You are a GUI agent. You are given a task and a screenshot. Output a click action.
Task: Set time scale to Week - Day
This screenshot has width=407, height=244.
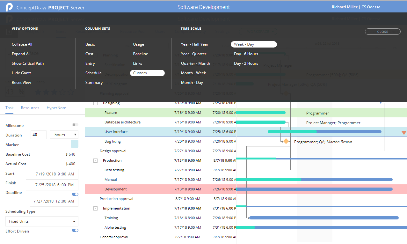(x=254, y=44)
